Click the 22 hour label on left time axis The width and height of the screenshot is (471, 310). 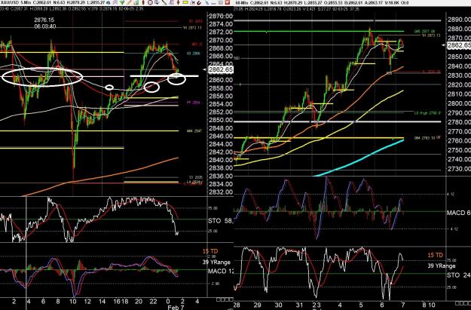click(x=153, y=301)
